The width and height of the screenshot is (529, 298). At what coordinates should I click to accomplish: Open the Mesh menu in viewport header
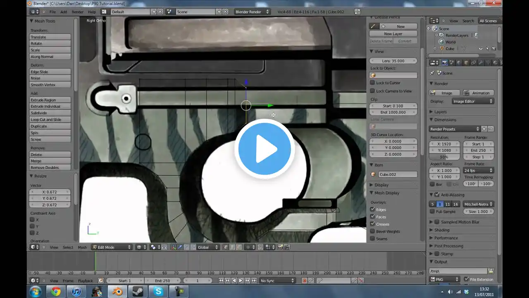(x=83, y=247)
